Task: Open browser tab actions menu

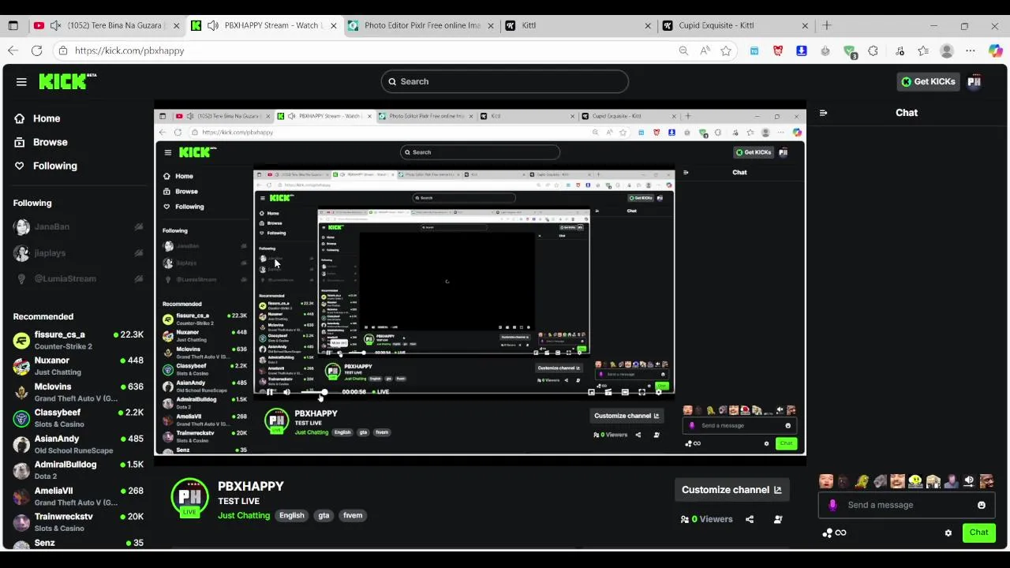Action: pyautogui.click(x=13, y=25)
